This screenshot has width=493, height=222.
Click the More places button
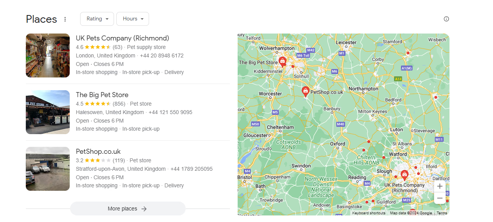point(127,208)
